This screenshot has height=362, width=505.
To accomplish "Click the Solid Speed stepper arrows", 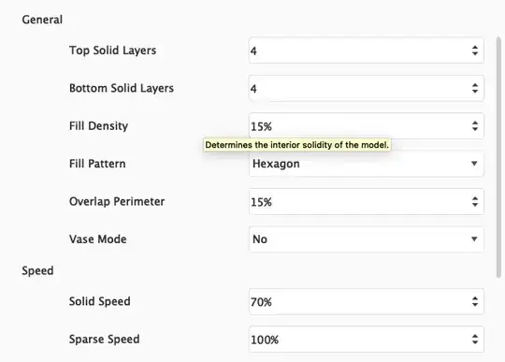I will 475,301.
